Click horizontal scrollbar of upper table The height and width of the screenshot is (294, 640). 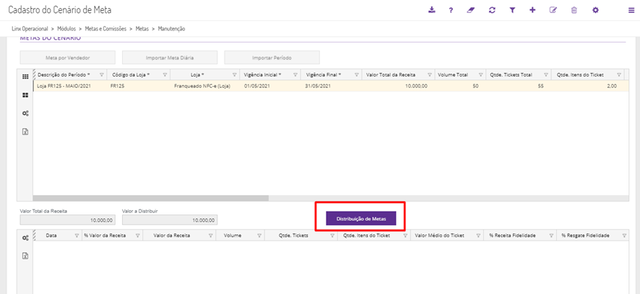[x=151, y=198]
